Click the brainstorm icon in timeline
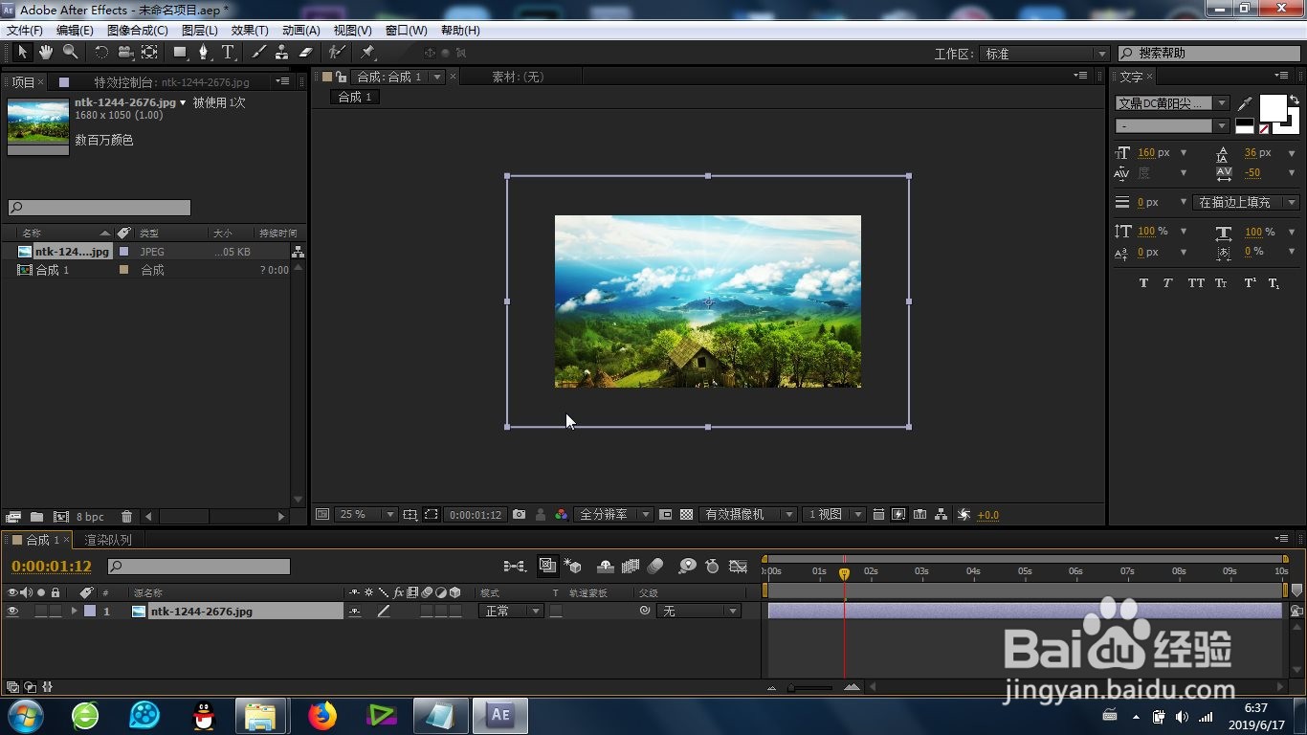1307x735 pixels. 687,567
